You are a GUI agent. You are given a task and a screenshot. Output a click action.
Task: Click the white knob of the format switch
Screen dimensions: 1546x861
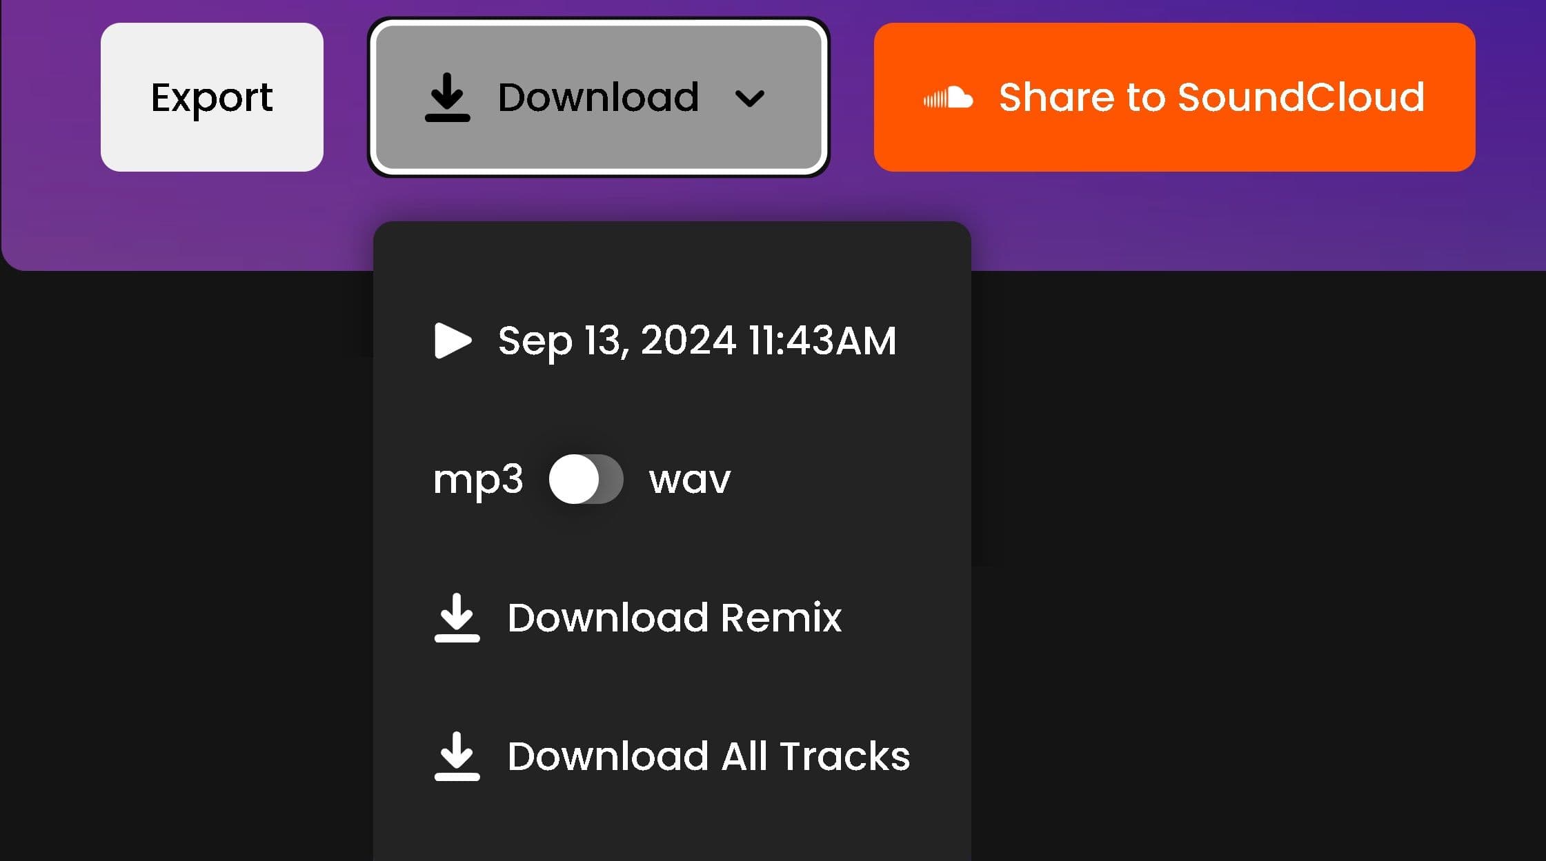(574, 479)
